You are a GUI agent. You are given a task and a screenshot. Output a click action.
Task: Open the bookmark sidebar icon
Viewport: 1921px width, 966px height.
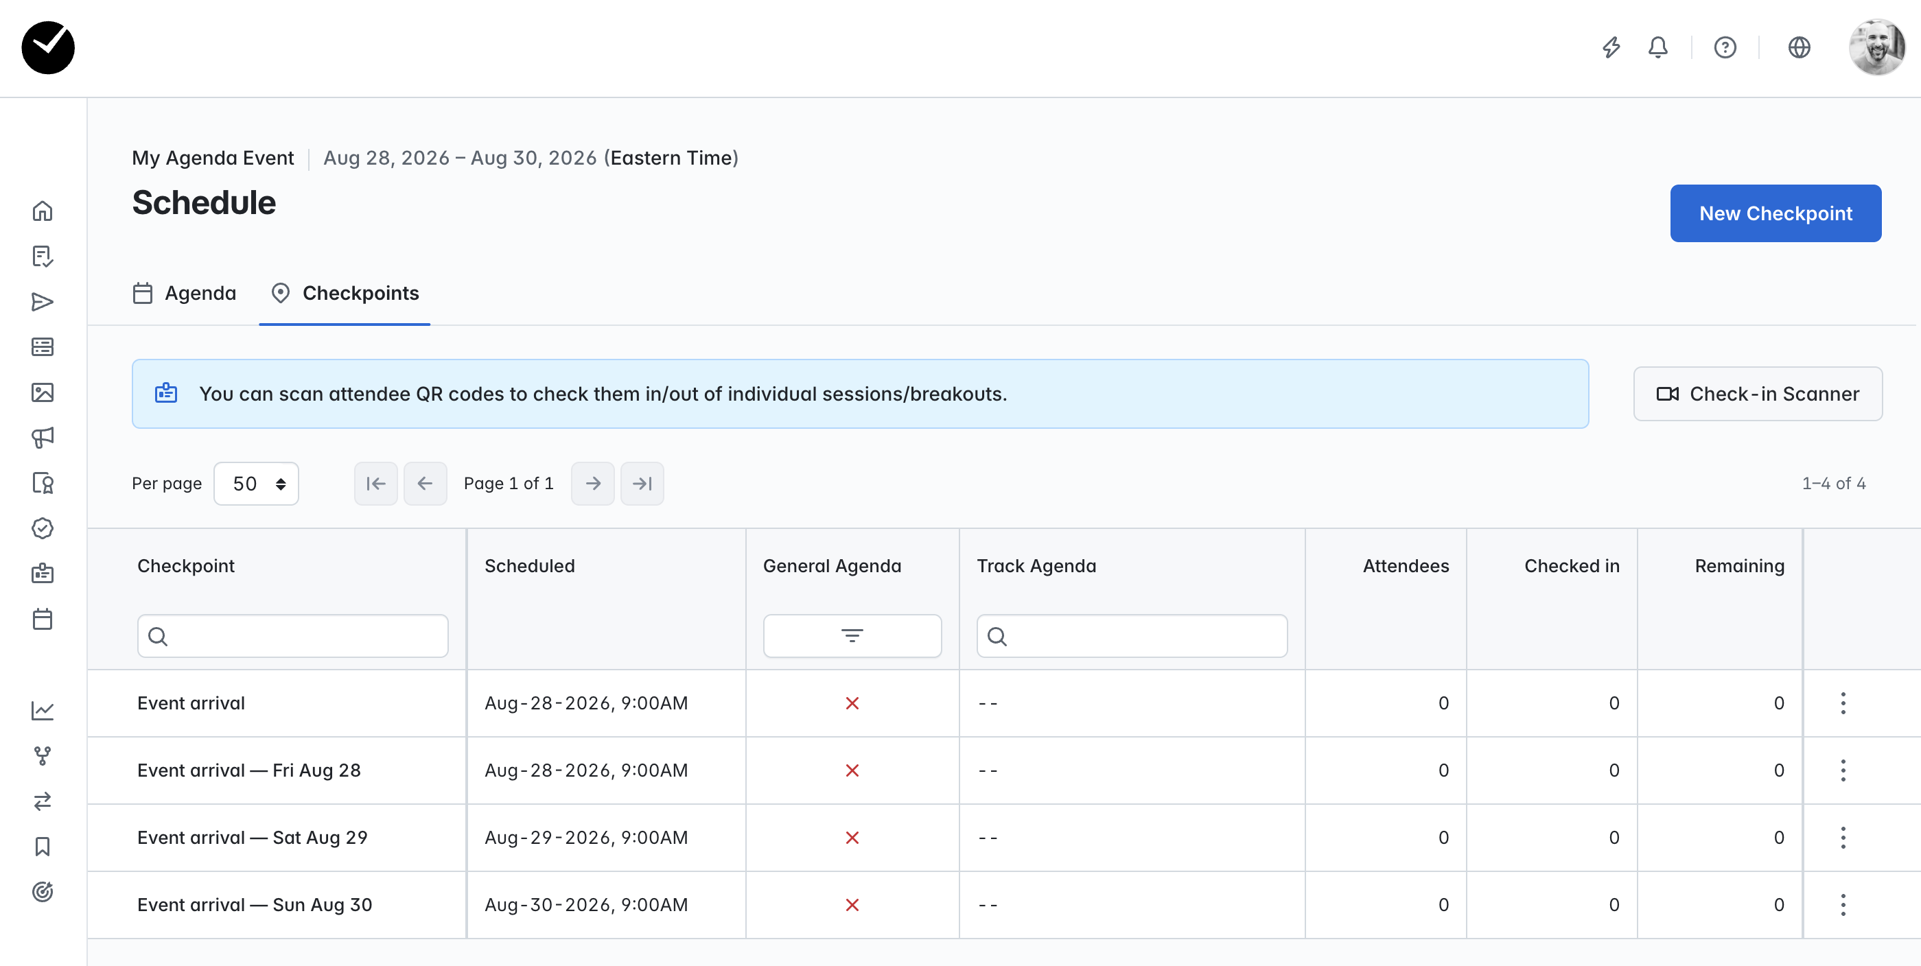[43, 847]
